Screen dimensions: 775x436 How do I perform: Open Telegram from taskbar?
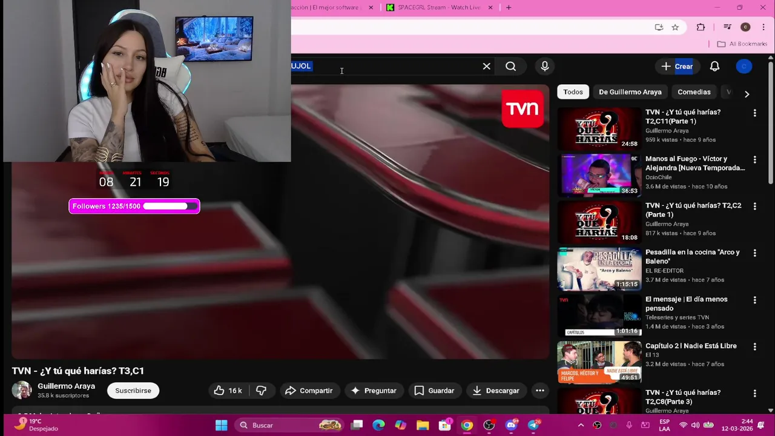click(x=533, y=425)
